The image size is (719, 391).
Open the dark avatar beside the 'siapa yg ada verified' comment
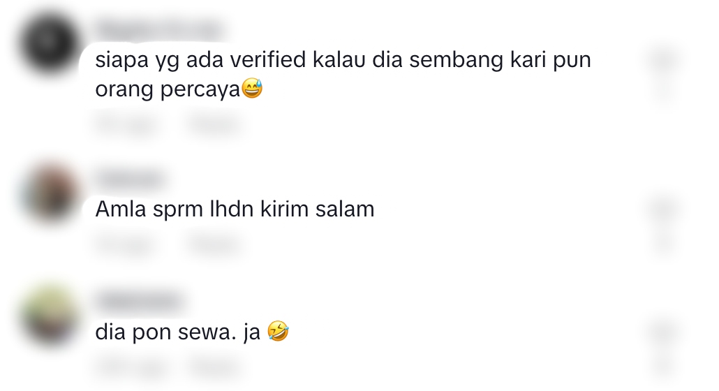tap(50, 43)
